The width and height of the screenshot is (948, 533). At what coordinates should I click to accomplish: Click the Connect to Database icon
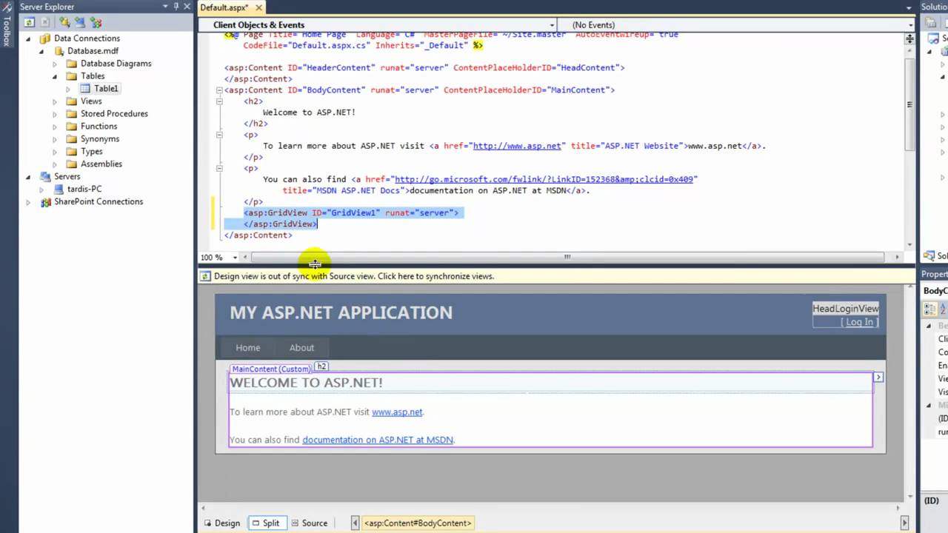coord(65,22)
